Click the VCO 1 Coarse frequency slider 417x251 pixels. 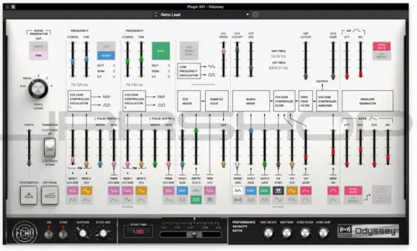coord(73,59)
